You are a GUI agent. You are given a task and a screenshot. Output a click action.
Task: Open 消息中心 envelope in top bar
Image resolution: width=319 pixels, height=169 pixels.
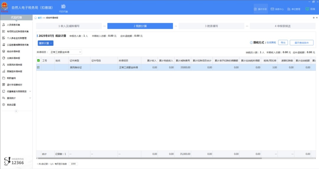277,9
